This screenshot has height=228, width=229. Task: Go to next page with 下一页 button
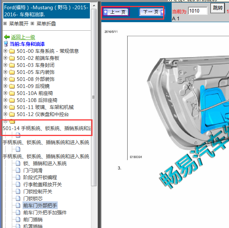pyautogui.click(x=152, y=12)
